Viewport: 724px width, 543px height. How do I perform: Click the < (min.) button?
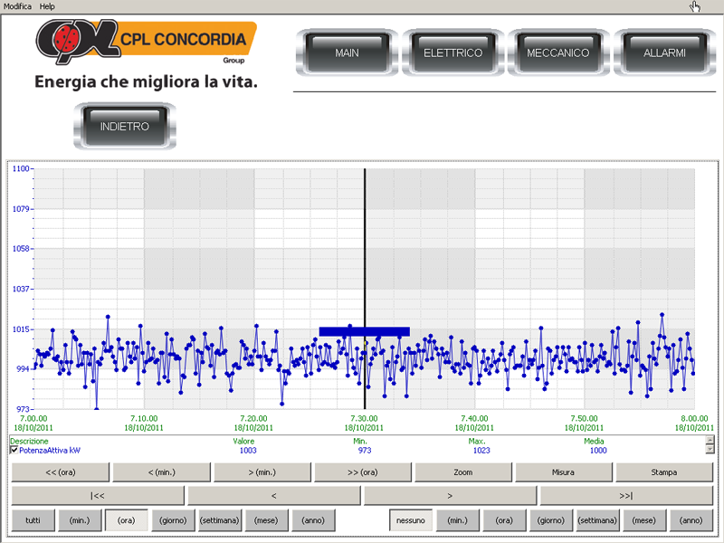point(161,472)
